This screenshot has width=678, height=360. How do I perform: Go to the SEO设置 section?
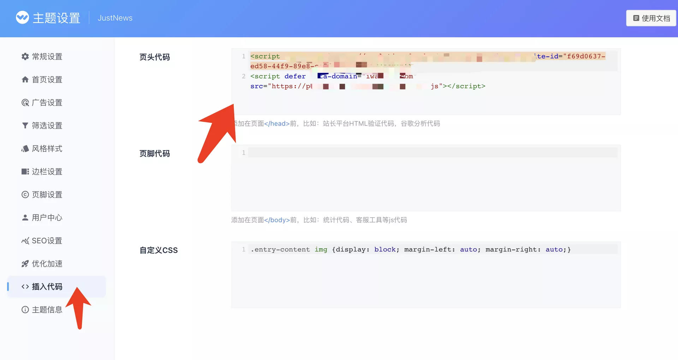tap(47, 241)
